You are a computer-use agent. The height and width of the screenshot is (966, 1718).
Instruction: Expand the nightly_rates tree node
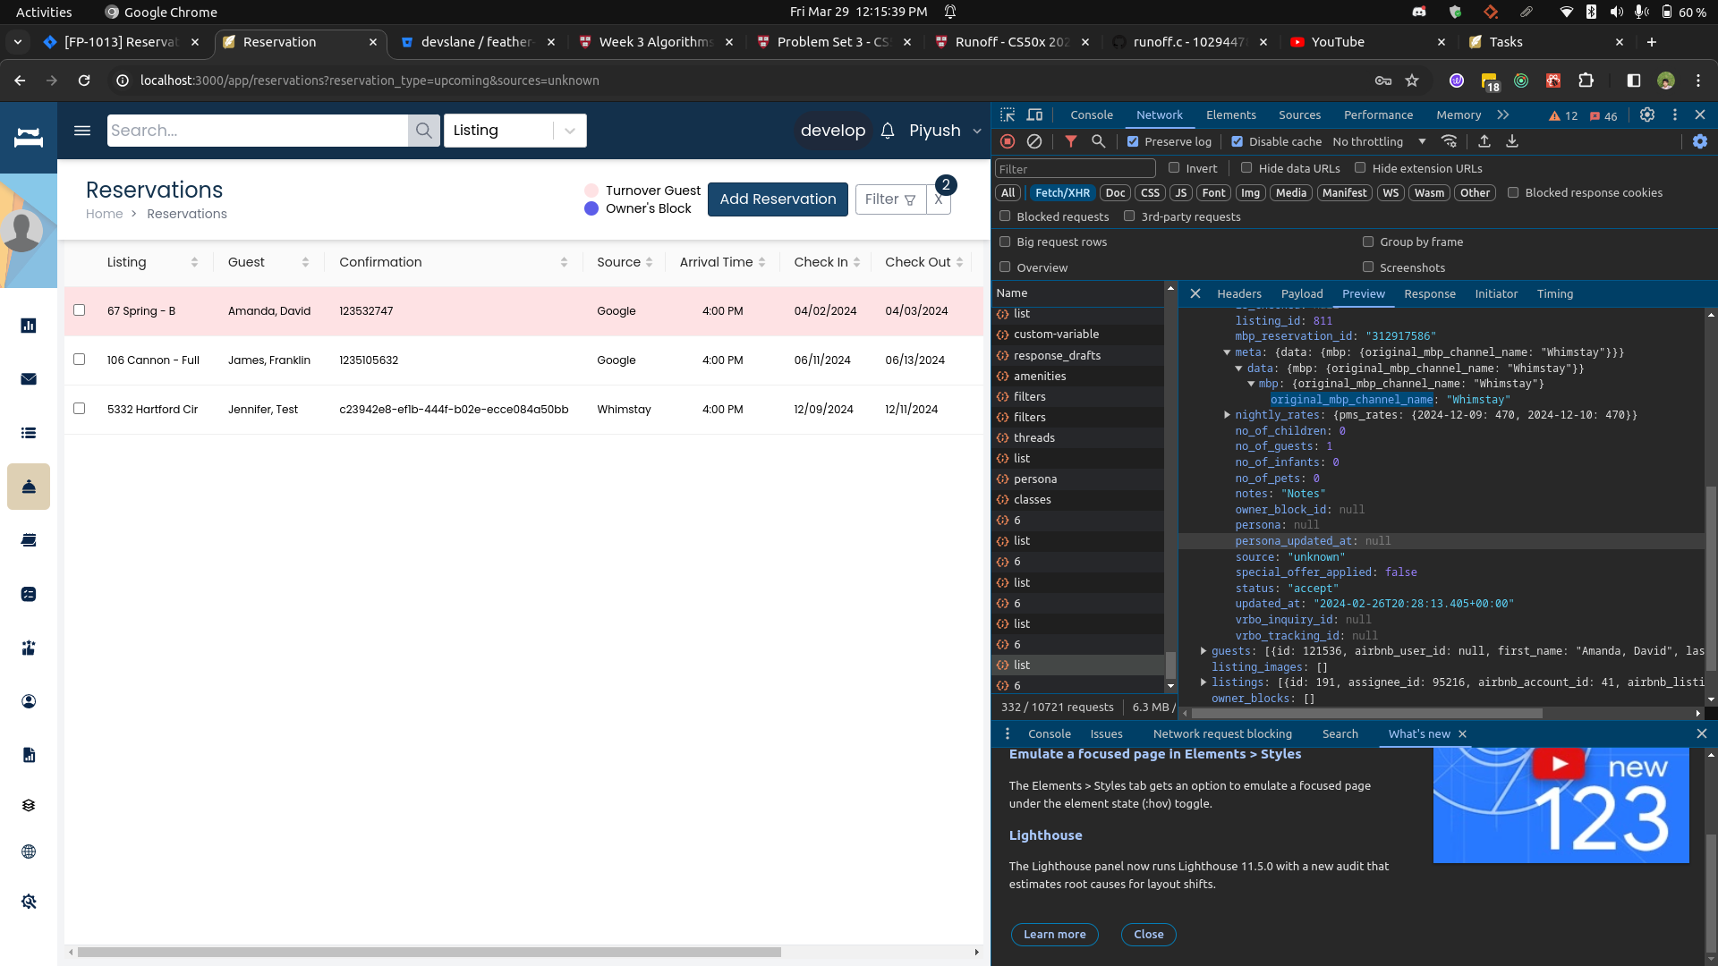click(x=1228, y=415)
